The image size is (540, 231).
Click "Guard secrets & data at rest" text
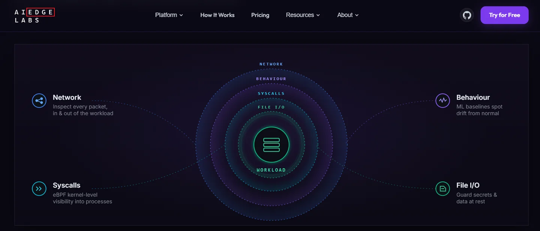pyautogui.click(x=477, y=198)
